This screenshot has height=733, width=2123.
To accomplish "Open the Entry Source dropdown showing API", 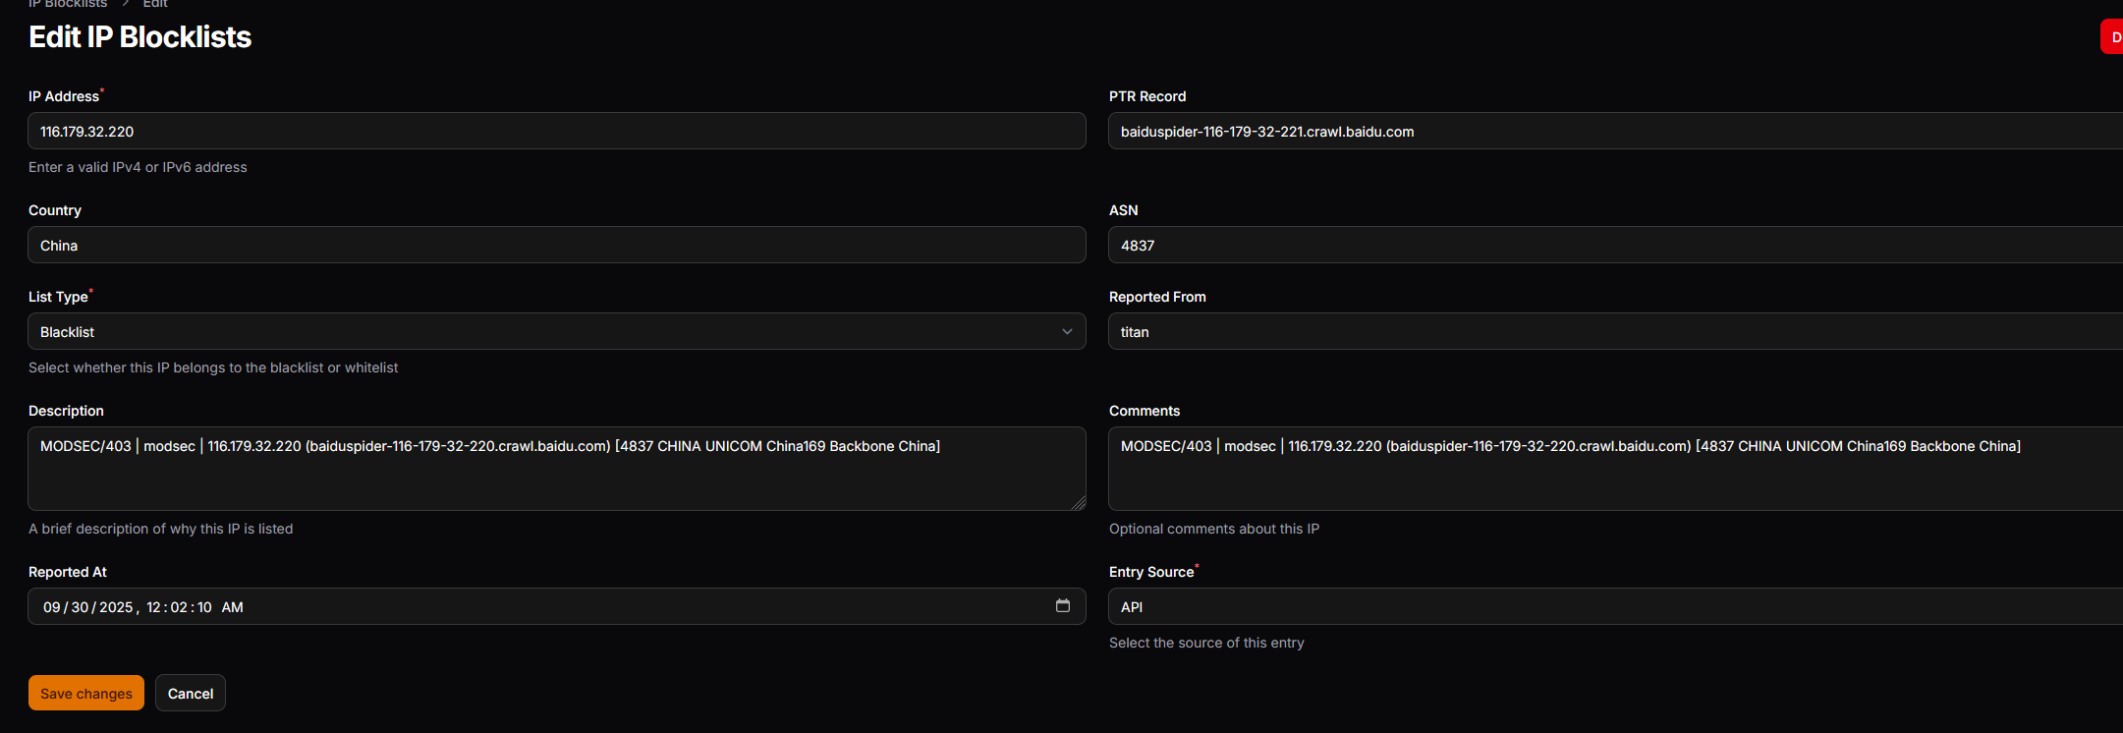I will click(x=1611, y=607).
